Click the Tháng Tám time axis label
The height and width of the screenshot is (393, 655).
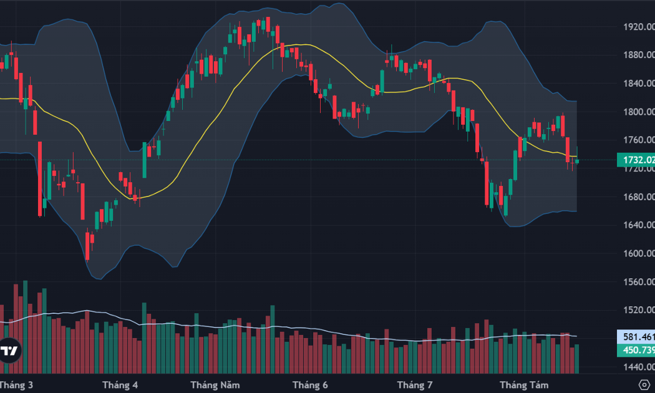click(524, 385)
